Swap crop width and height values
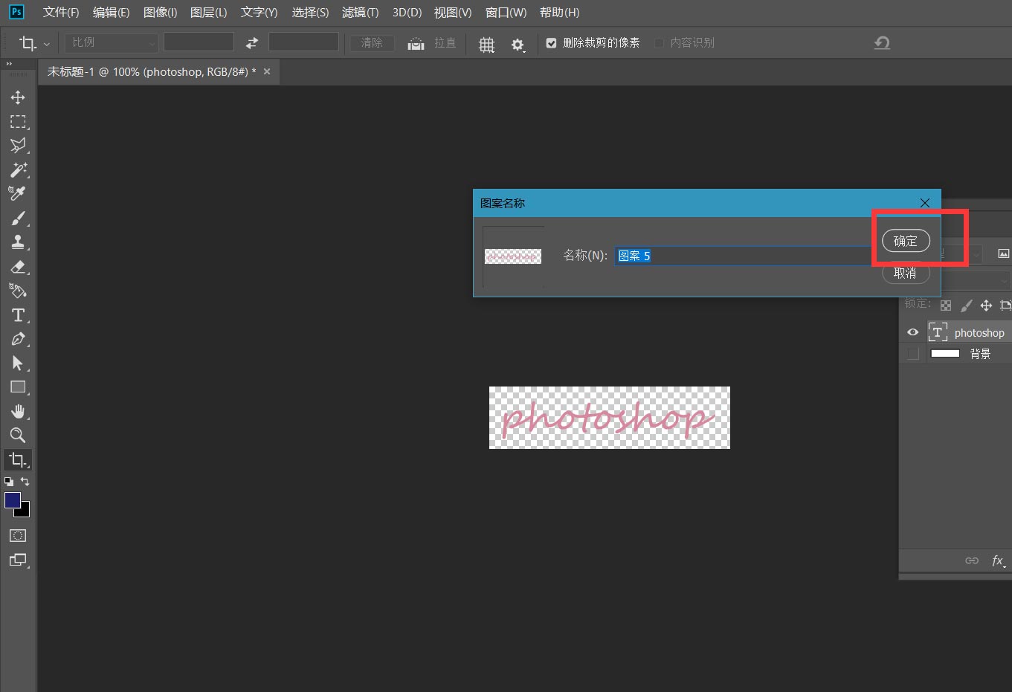Screen dimensions: 1012x692 (252, 42)
